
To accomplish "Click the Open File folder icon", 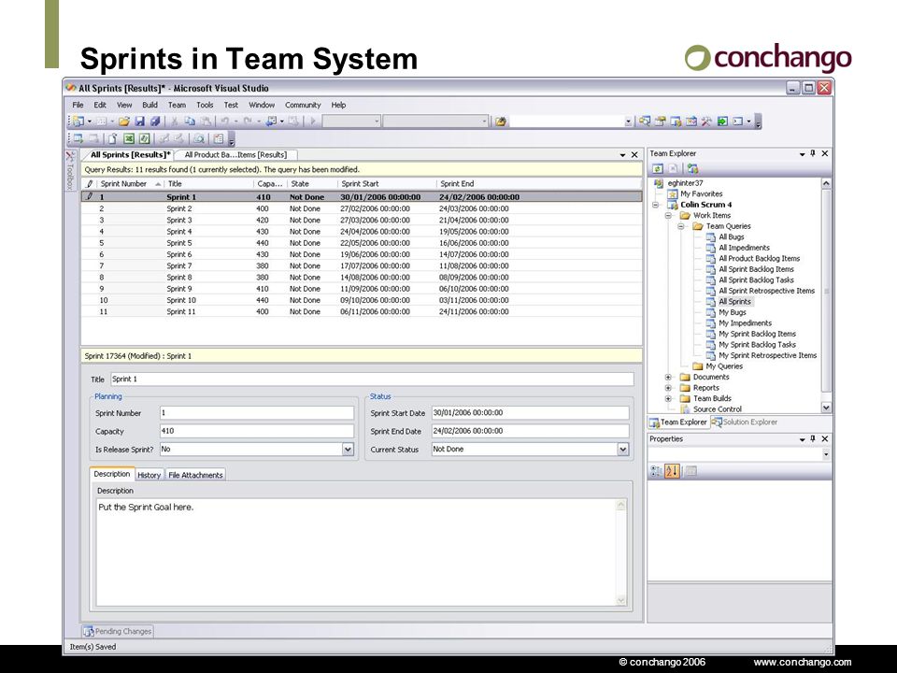I will (x=124, y=122).
